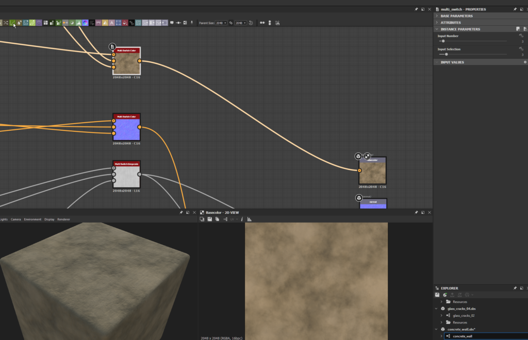Click the Text node icon in graph toolbar
The height and width of the screenshot is (340, 528).
click(111, 23)
